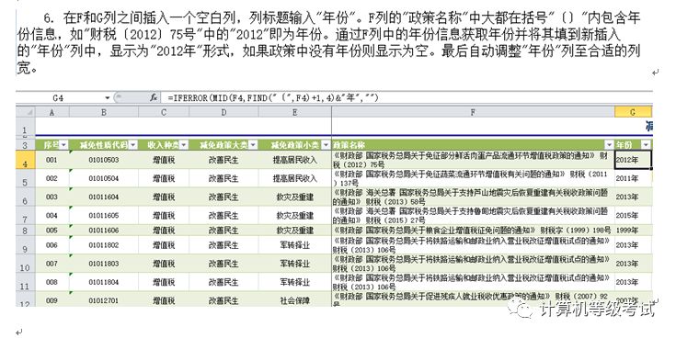Select row 3 header

tap(26, 145)
